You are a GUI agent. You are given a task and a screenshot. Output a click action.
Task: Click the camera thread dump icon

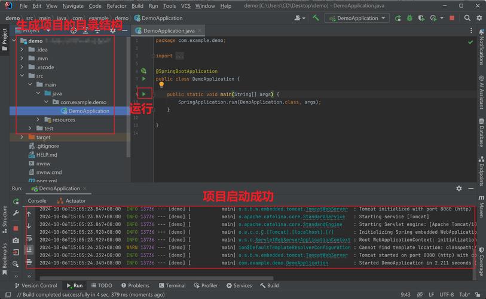(16, 240)
